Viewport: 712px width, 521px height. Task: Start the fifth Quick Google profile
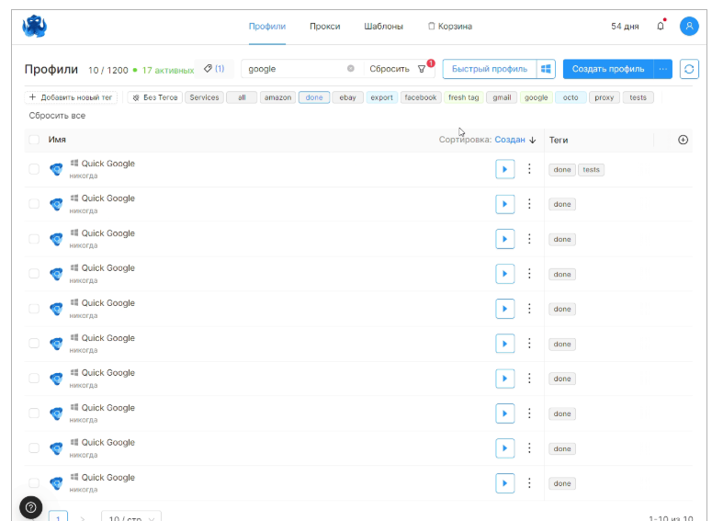point(505,309)
